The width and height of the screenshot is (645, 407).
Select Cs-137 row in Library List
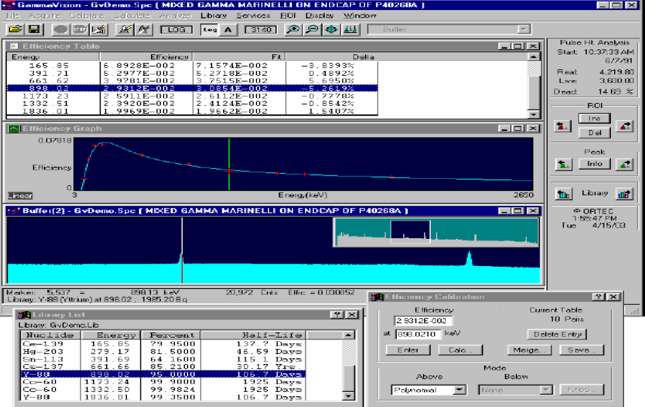point(164,367)
